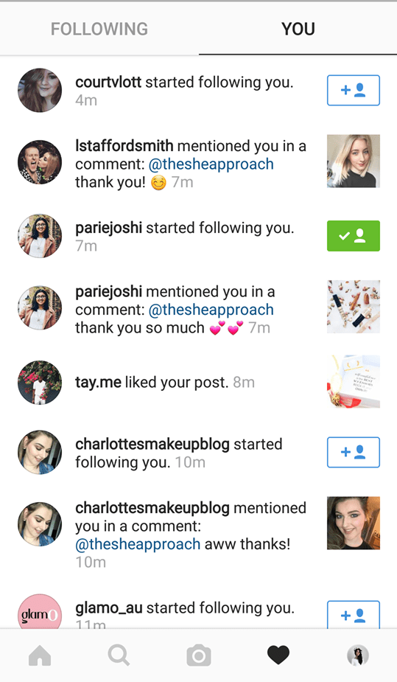The image size is (397, 682).
Task: Follow back charlottesmakeupblog
Action: pyautogui.click(x=353, y=453)
